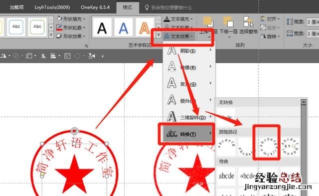
Task: Open the customize quick access toolbar menu
Action: coord(103,56)
